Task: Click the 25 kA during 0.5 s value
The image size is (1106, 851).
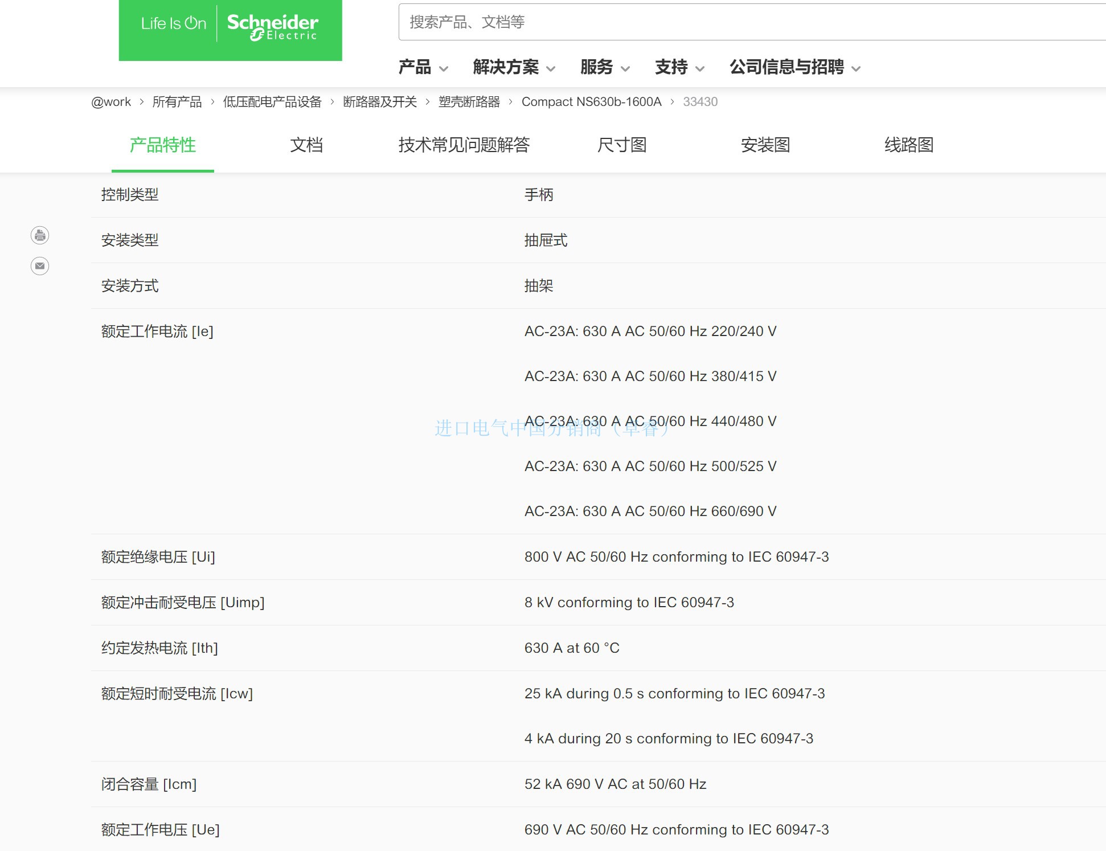Action: [x=675, y=694]
